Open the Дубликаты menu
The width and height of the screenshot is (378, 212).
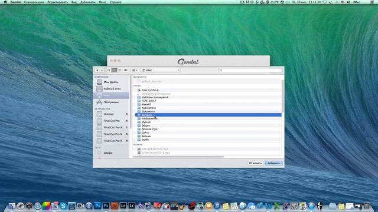click(x=88, y=2)
